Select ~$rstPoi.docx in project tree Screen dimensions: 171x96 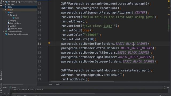16,29
